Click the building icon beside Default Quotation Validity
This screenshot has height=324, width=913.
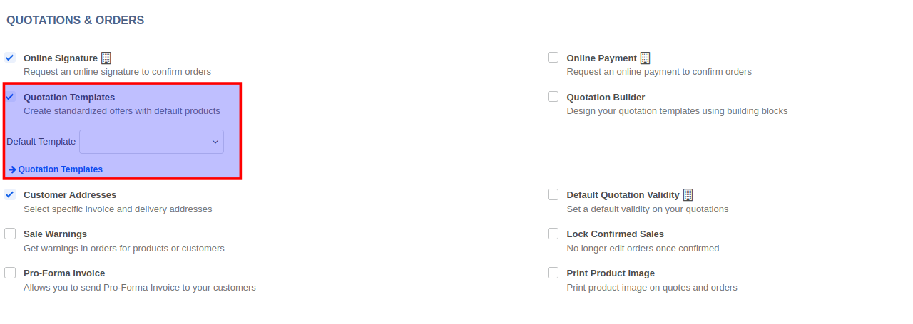click(688, 194)
